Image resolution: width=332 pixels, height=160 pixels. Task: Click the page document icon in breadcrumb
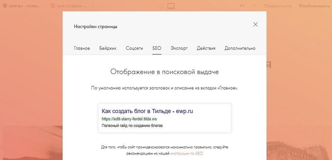[x=53, y=6]
